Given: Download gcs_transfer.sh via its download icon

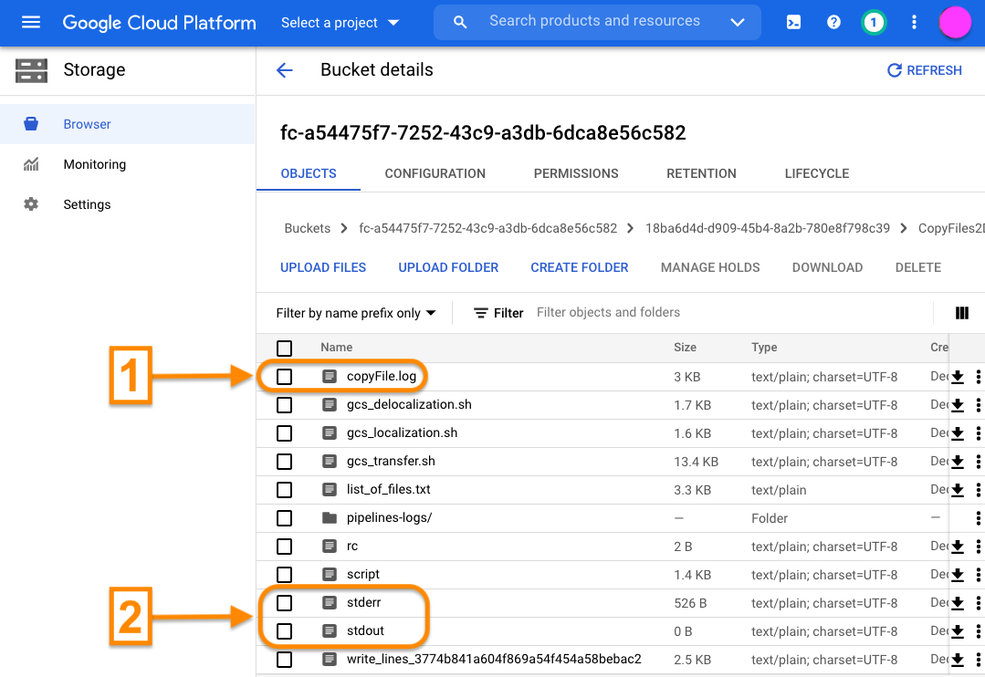Looking at the screenshot, I should pyautogui.click(x=958, y=462).
